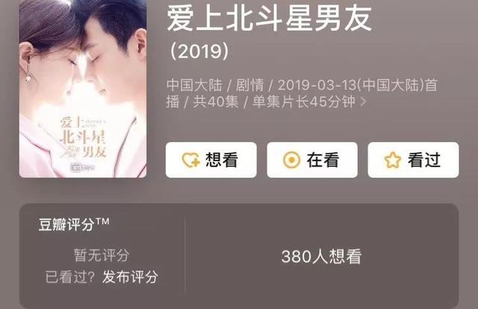This screenshot has width=478, height=309.
Task: Click the poster's 北斗星男友 title art
Action: pos(83,137)
